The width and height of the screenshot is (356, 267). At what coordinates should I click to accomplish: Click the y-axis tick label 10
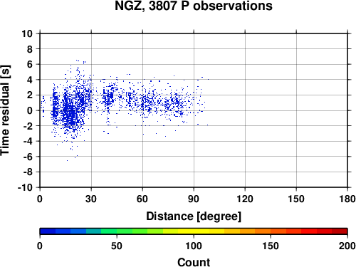(27, 33)
